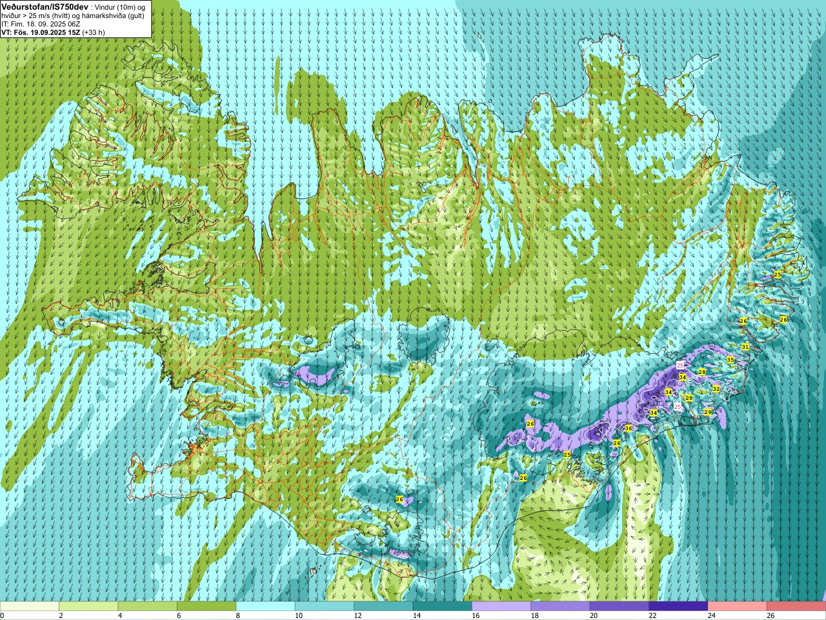Click the 20–22 m/s violet legend swatch
Image resolution: width=826 pixels, height=620 pixels.
619,606
